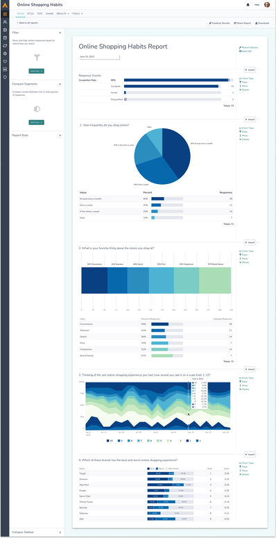Toggle series 2 in rating chart legend
Screen dimensions: 276x538
coord(189,441)
